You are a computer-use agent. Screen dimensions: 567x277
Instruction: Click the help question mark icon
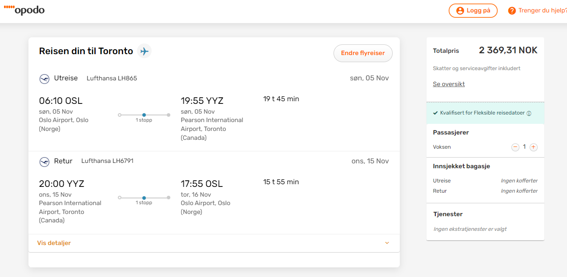pyautogui.click(x=512, y=11)
